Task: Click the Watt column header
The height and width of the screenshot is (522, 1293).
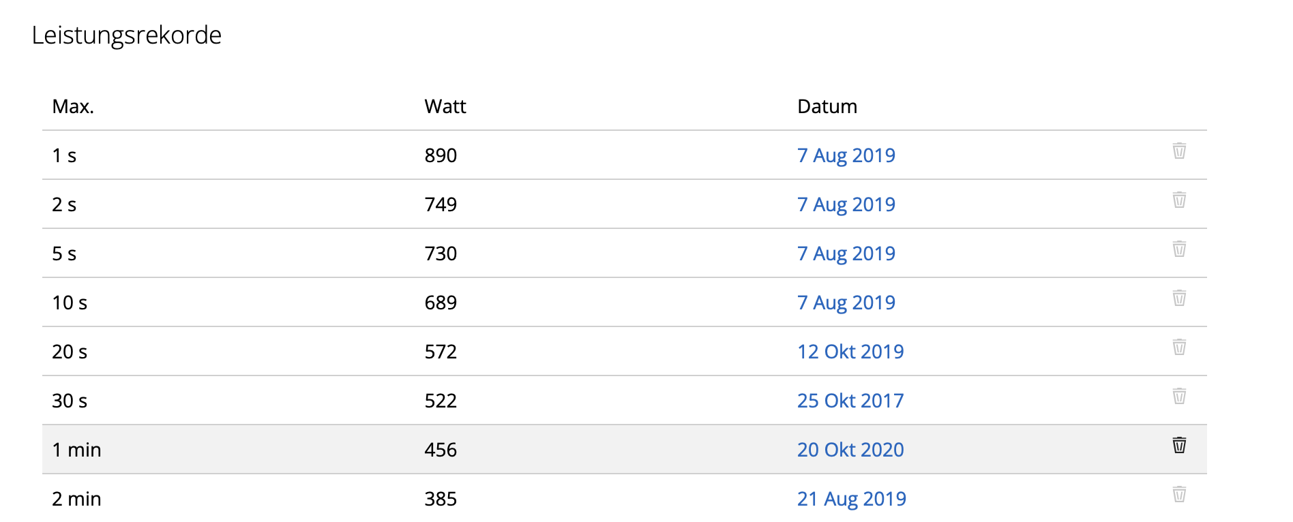Action: [x=445, y=106]
